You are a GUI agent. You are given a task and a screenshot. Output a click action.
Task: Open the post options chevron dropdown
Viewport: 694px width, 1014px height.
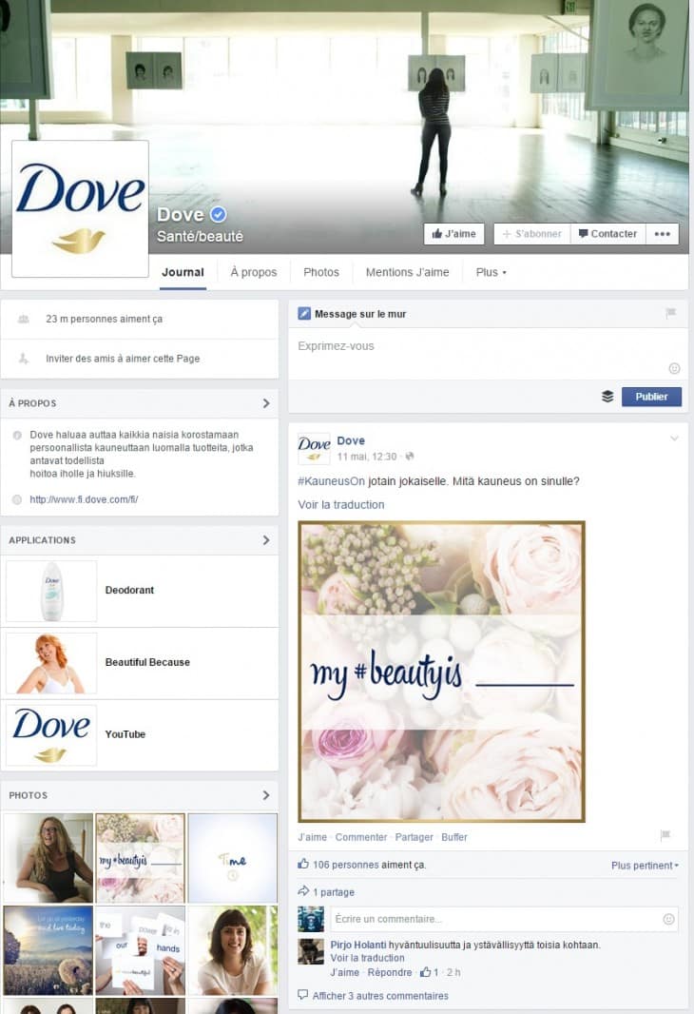674,439
